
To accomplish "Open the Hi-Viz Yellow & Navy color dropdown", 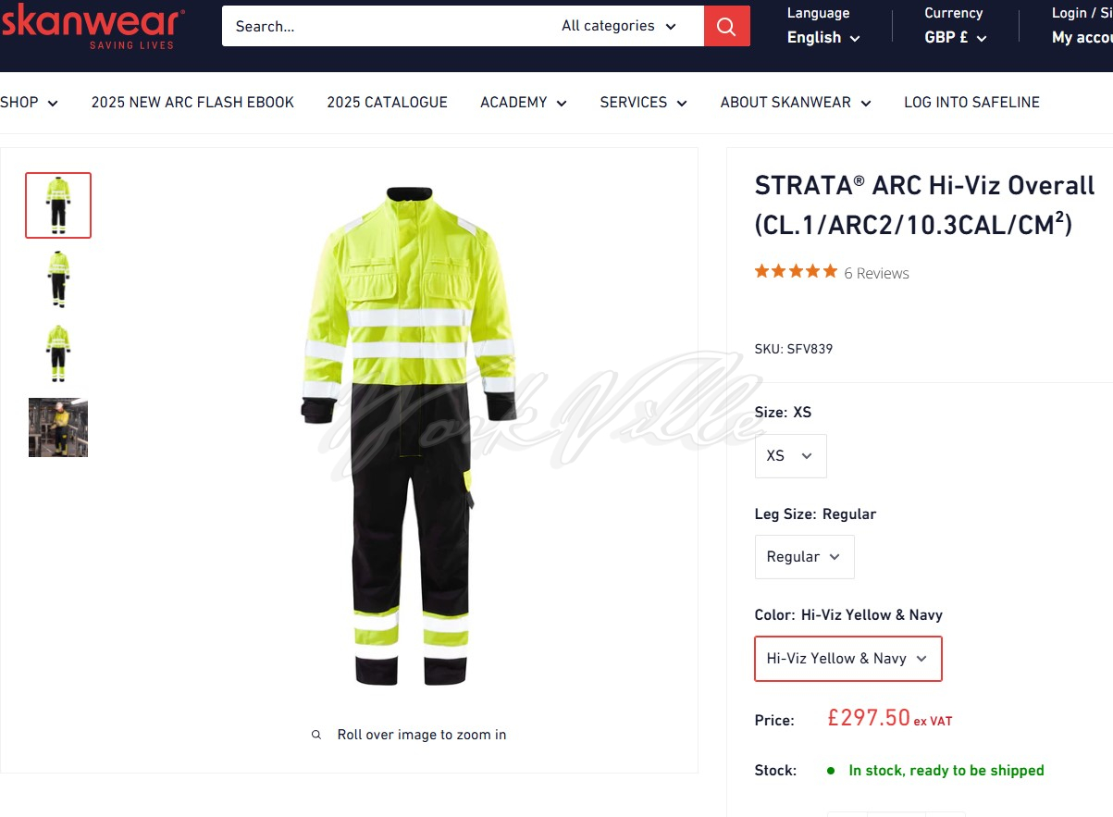I will pyautogui.click(x=847, y=659).
